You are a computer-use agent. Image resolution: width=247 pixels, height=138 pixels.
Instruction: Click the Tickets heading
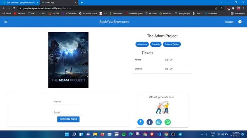(x=147, y=53)
